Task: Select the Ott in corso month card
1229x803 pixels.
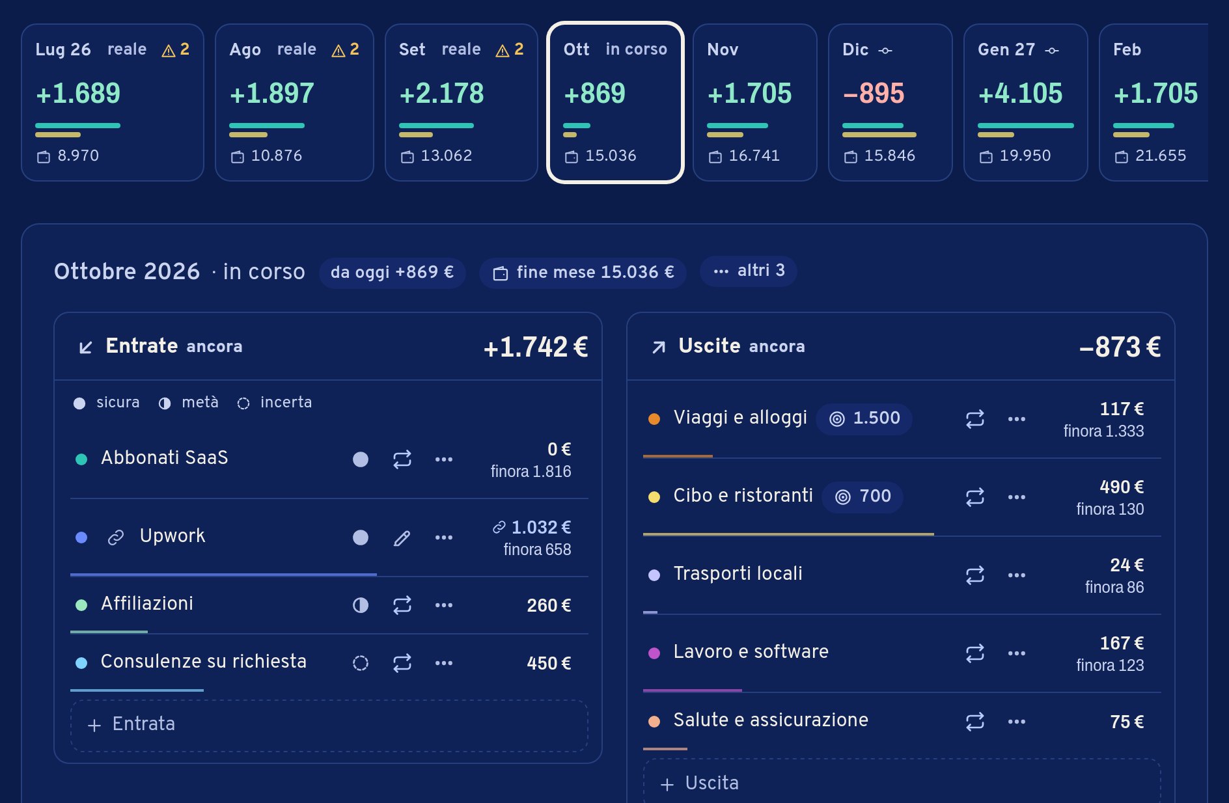Action: (x=615, y=103)
